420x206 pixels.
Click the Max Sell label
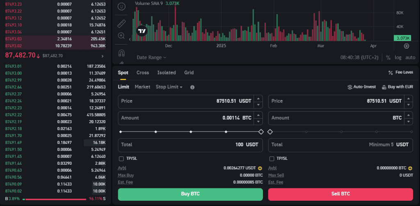(x=276, y=175)
